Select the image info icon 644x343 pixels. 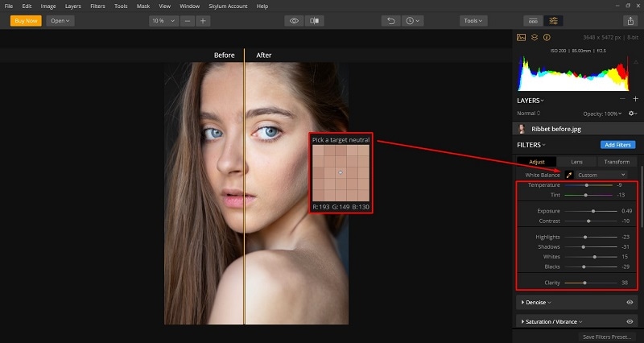[x=547, y=37]
